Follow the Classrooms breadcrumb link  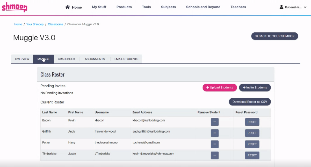pos(55,24)
